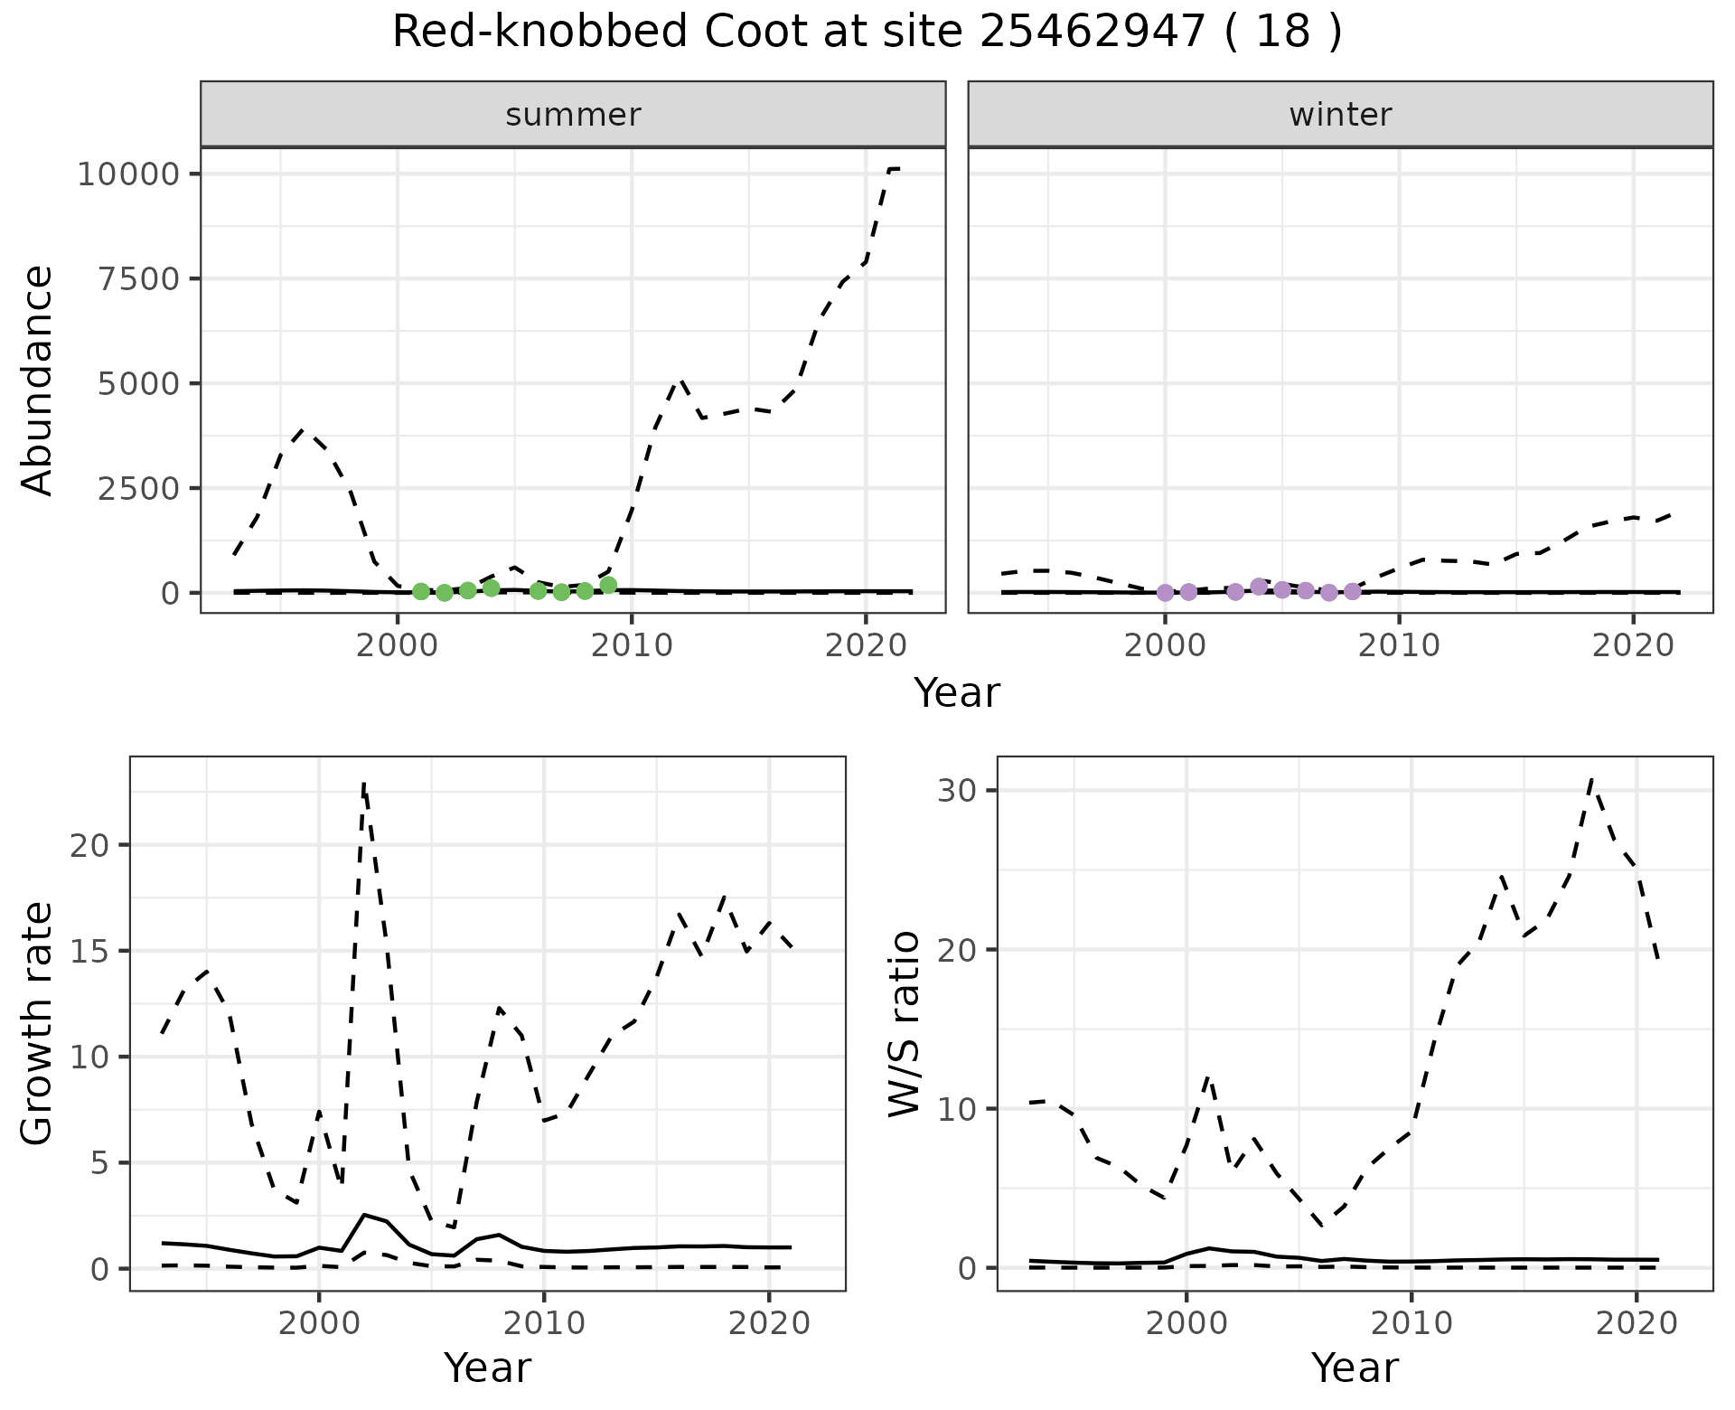Click the 30 tick label on W/S ratio axis
The width and height of the screenshot is (1735, 1410).
click(959, 791)
